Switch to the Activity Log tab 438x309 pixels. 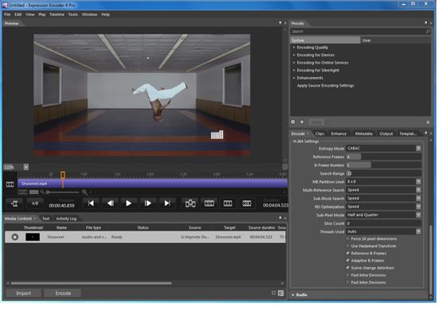[66, 218]
